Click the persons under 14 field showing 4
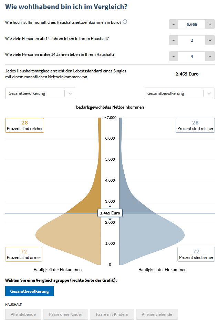Screen dimensions: 218x321 pos(191,56)
